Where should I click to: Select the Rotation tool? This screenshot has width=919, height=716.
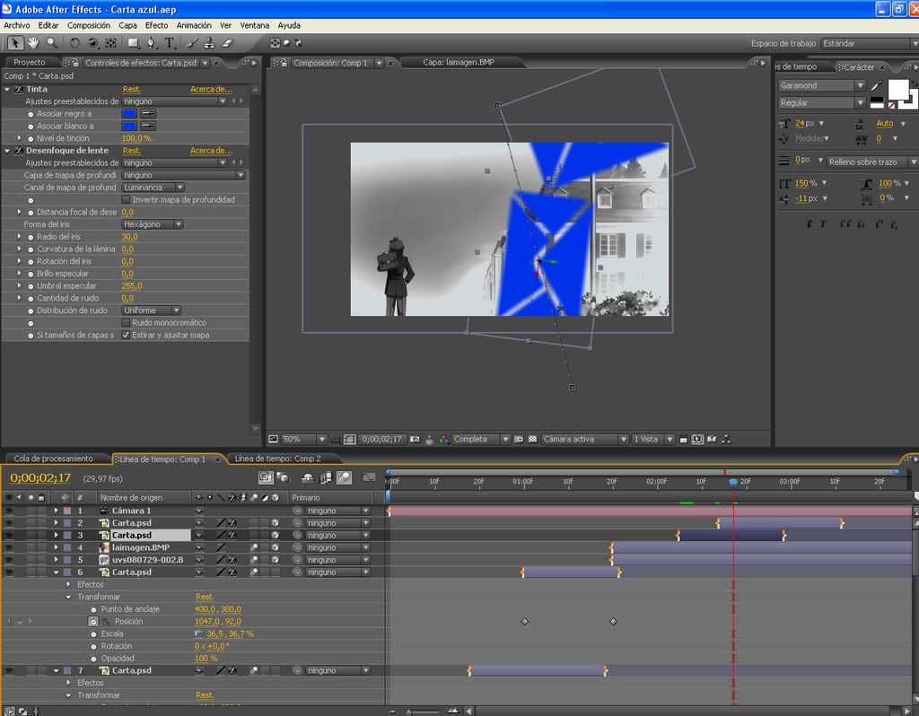[74, 42]
